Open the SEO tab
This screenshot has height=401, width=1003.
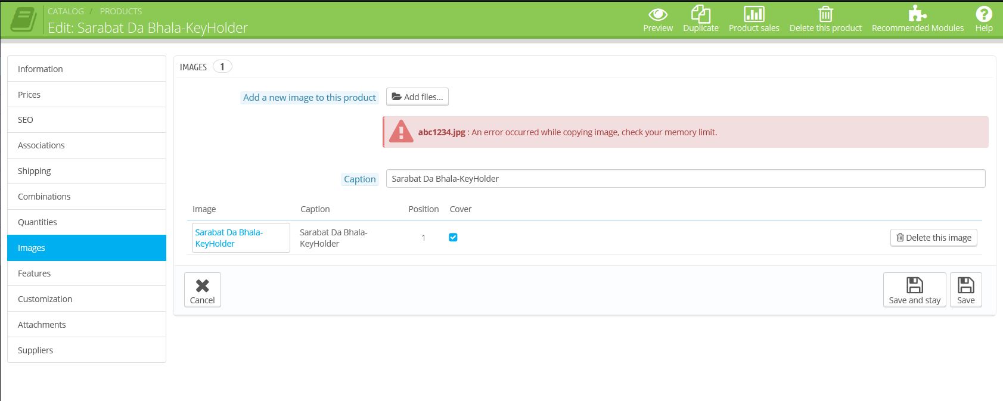(x=86, y=120)
